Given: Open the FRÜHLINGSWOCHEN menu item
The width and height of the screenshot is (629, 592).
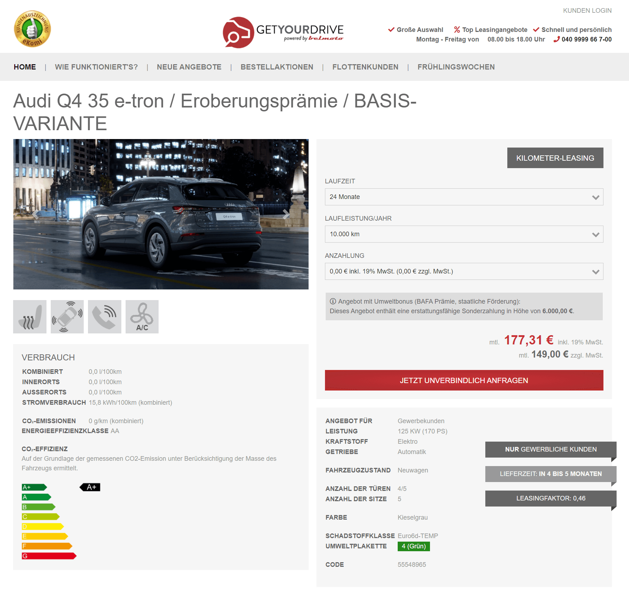Looking at the screenshot, I should [456, 67].
